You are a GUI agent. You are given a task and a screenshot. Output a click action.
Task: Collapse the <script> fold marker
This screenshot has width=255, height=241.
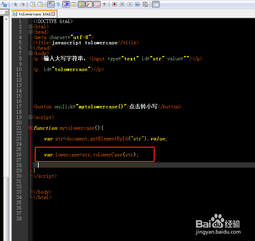click(x=30, y=117)
